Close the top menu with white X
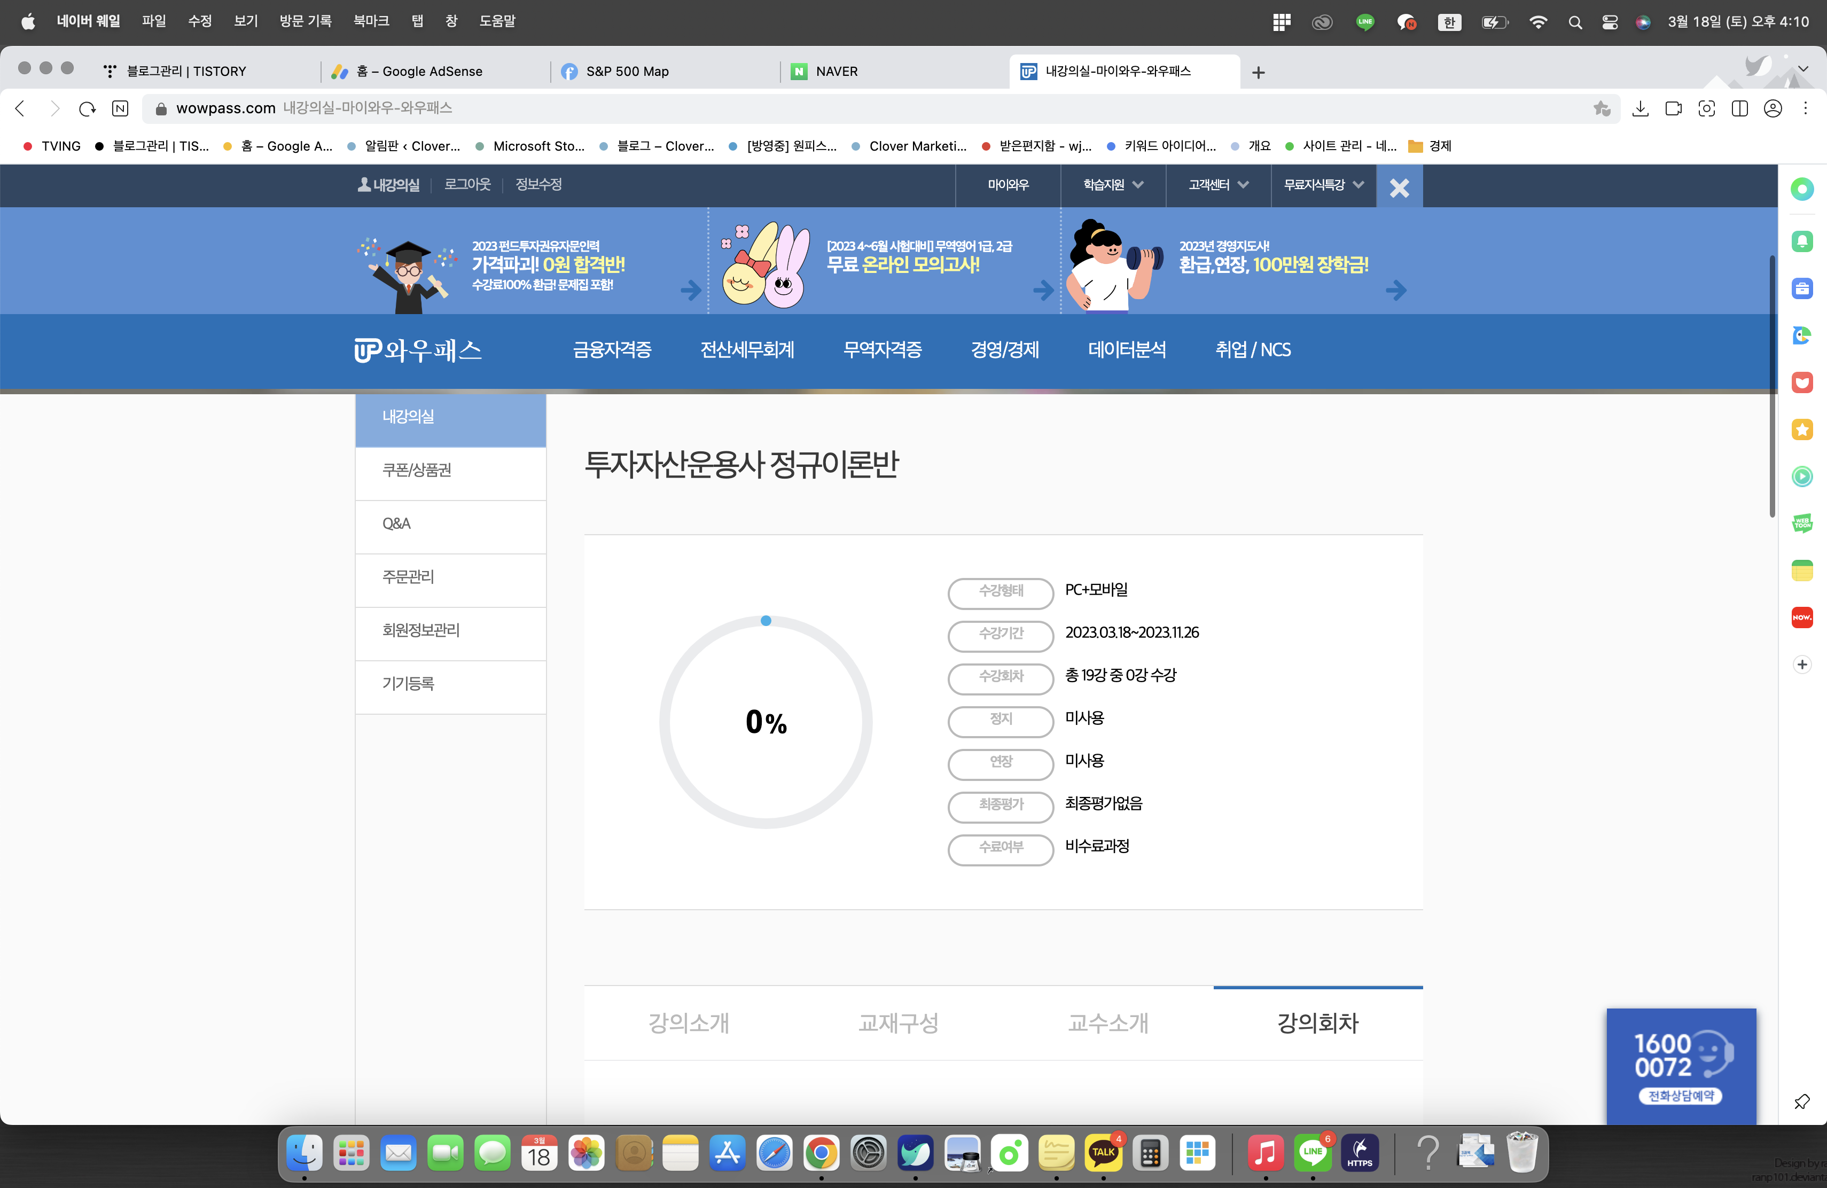1827x1188 pixels. pos(1399,186)
